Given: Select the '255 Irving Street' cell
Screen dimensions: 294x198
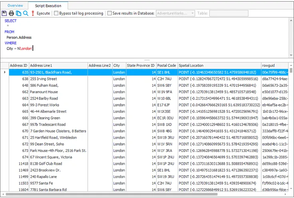Looking at the screenshot, I should [x=58, y=79].
